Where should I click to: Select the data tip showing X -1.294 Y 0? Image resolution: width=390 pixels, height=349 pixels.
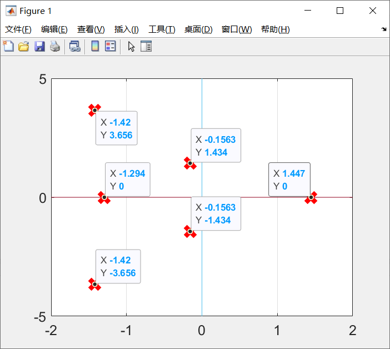point(128,180)
